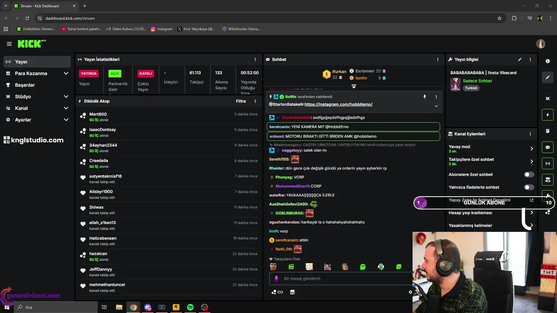
Task: Toggle Abonelere özel sohbet switch
Action: pyautogui.click(x=529, y=175)
